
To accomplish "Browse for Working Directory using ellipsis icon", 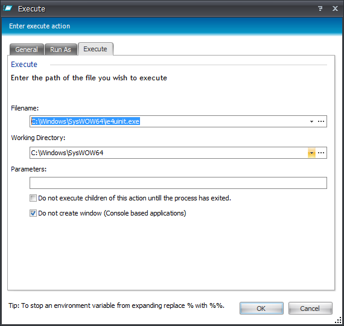I will (x=321, y=153).
